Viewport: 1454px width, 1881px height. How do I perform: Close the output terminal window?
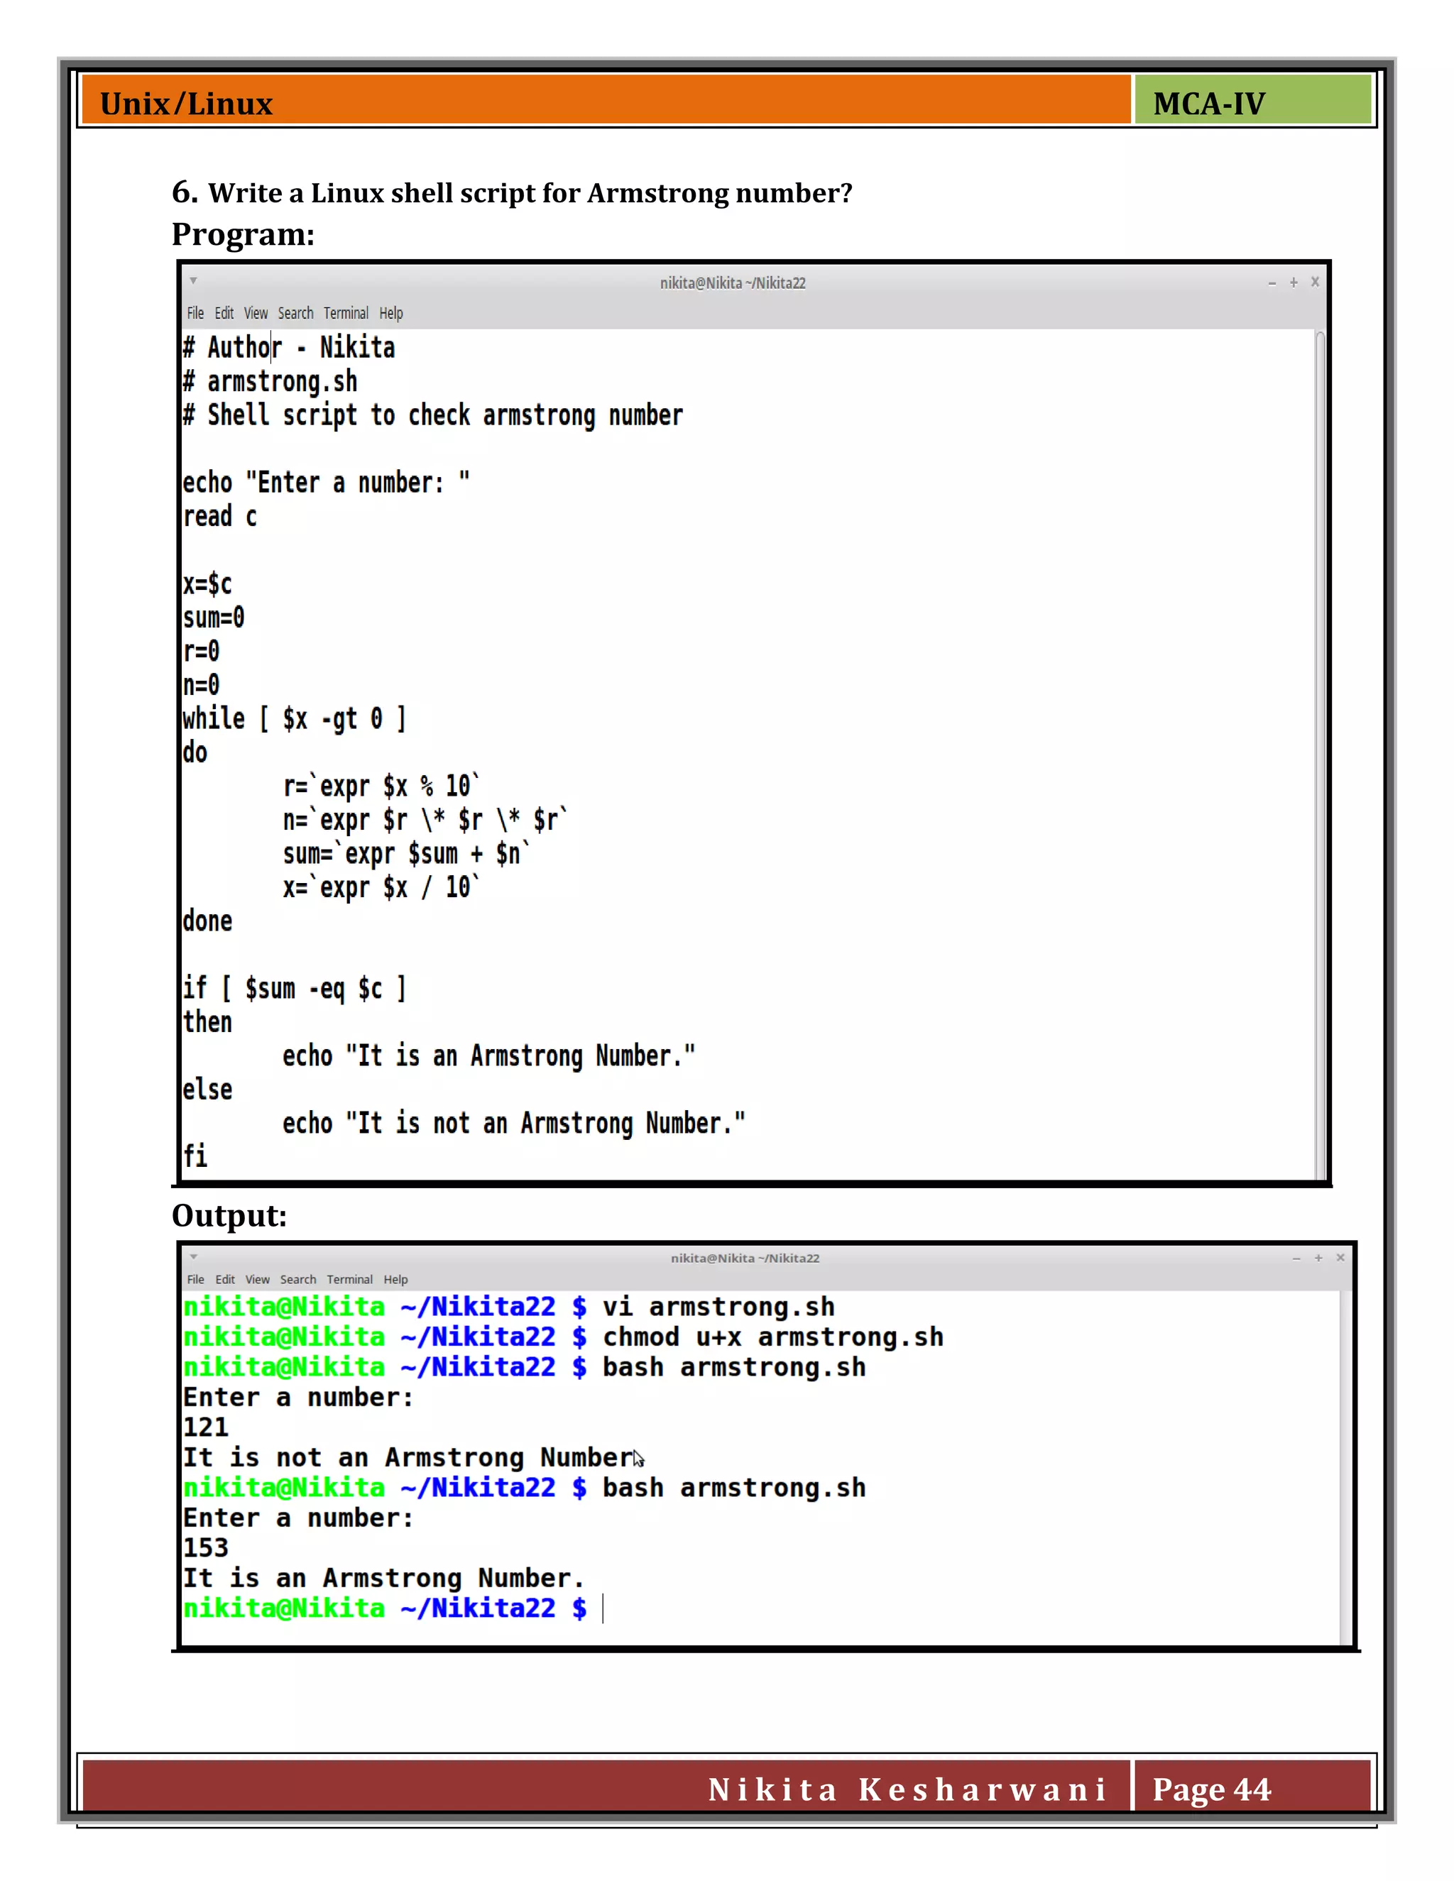pyautogui.click(x=1340, y=1258)
